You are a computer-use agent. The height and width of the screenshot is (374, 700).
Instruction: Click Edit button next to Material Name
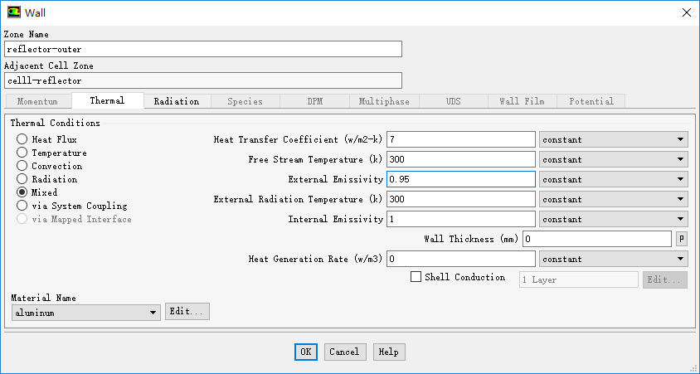point(187,311)
